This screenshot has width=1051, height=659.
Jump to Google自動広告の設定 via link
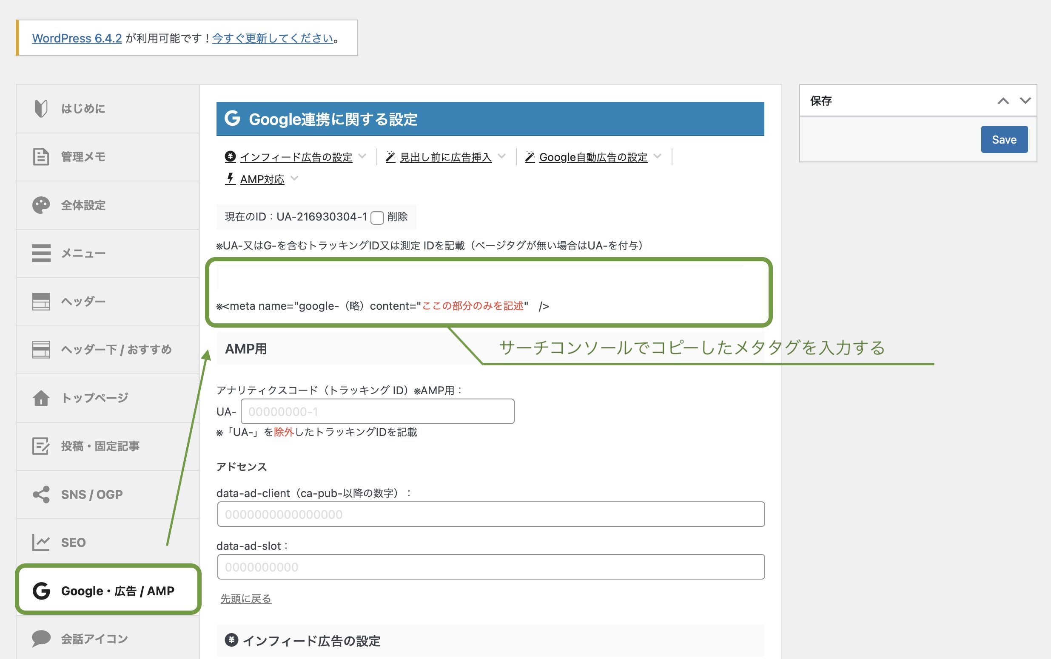[x=593, y=157]
